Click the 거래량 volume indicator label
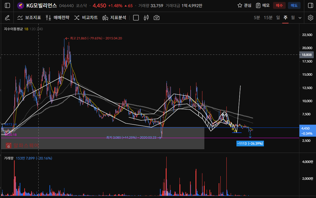Viewport: 316px width, 198px height. [9, 158]
